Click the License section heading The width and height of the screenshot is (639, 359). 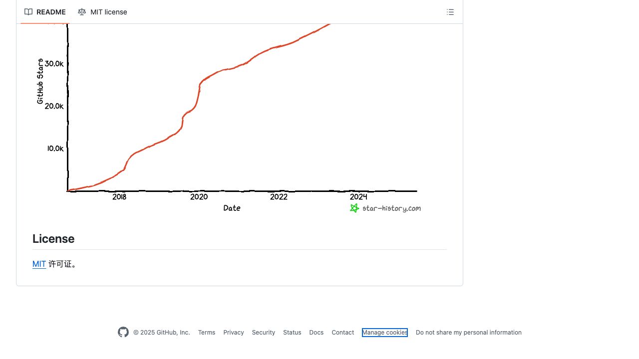point(53,239)
